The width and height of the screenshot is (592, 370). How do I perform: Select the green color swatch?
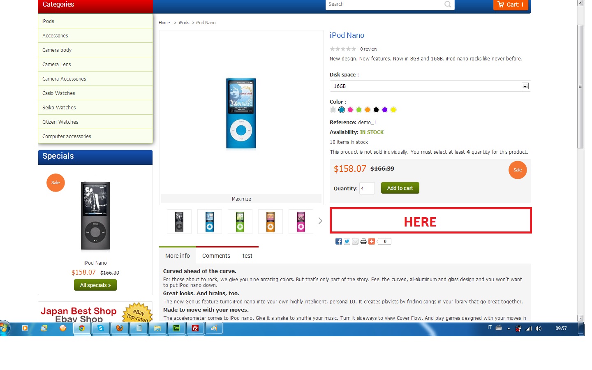359,110
